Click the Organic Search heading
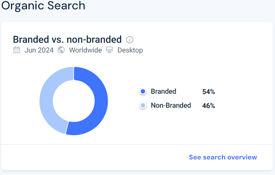Image resolution: width=275 pixels, height=175 pixels. [x=42, y=6]
